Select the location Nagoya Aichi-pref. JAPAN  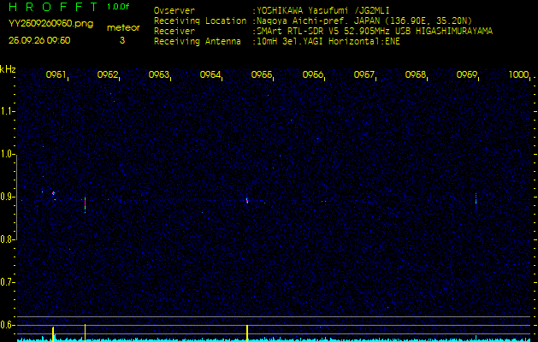tap(318, 21)
